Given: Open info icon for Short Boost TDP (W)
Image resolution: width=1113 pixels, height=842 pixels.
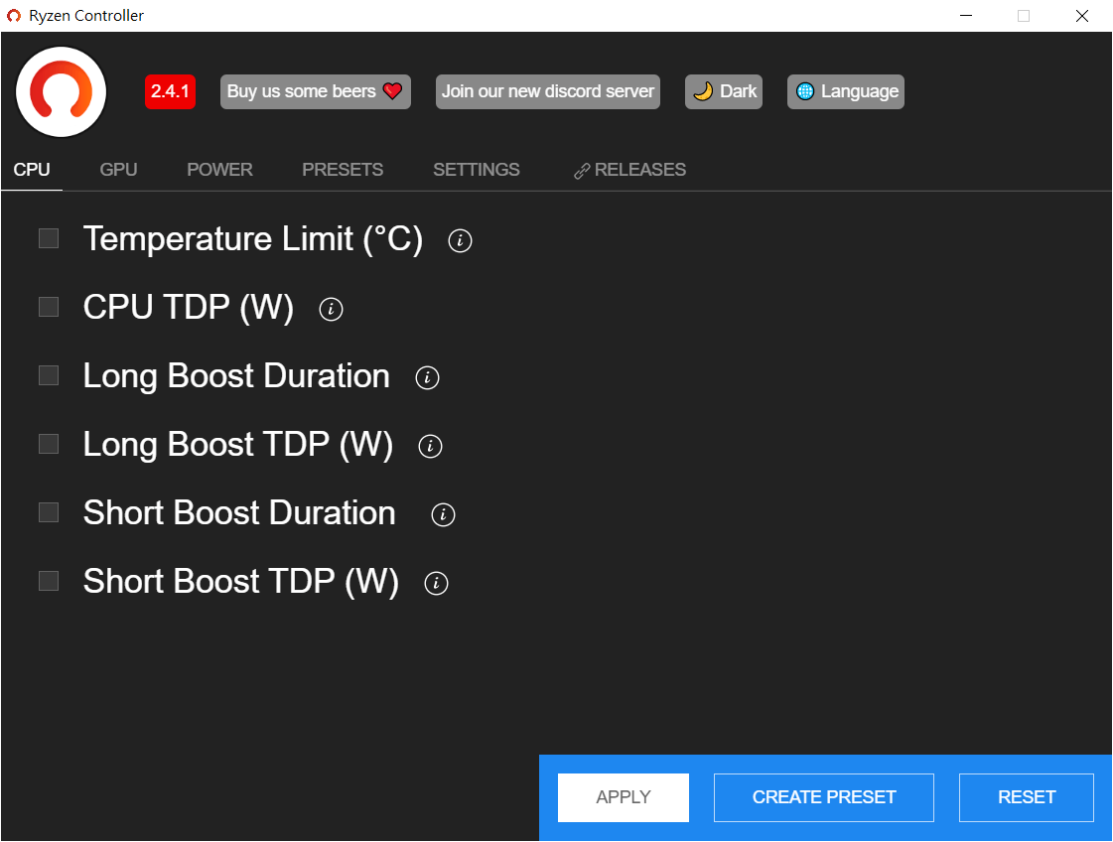Looking at the screenshot, I should click(x=436, y=583).
